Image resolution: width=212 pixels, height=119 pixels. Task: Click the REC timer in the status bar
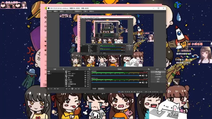coord(138,92)
